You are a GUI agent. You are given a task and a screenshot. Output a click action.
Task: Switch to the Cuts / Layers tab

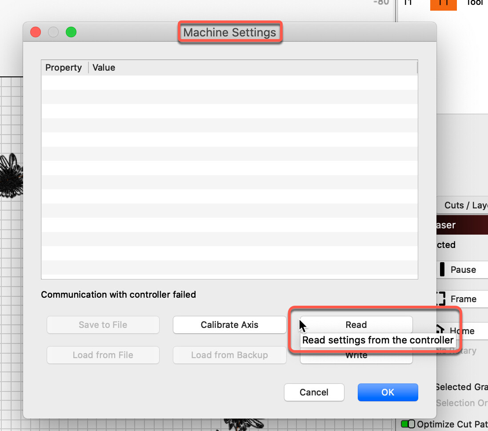click(x=465, y=205)
